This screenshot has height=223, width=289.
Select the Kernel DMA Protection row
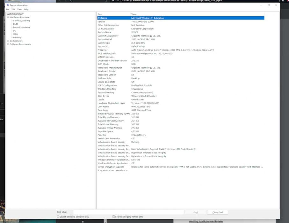point(181,139)
